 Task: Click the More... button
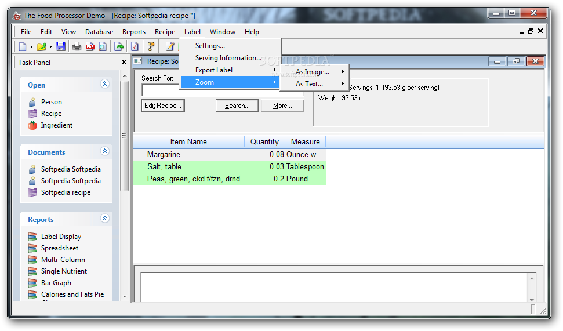point(282,106)
